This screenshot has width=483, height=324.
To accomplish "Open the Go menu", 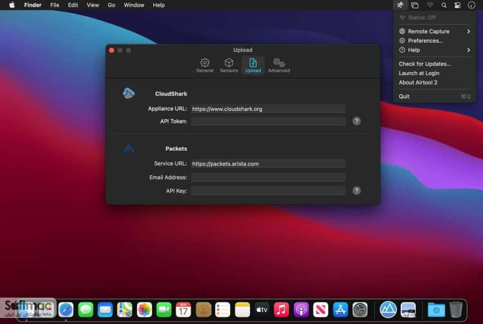I will (111, 5).
